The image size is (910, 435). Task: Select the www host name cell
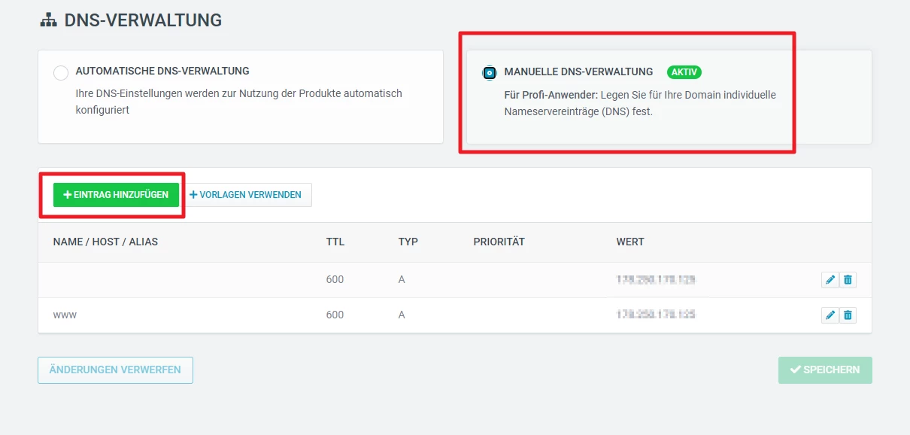[x=65, y=315]
